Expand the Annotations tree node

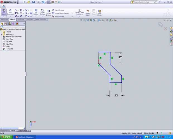(x=2, y=34)
